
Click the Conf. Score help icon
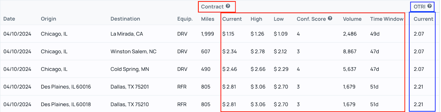coord(330,18)
